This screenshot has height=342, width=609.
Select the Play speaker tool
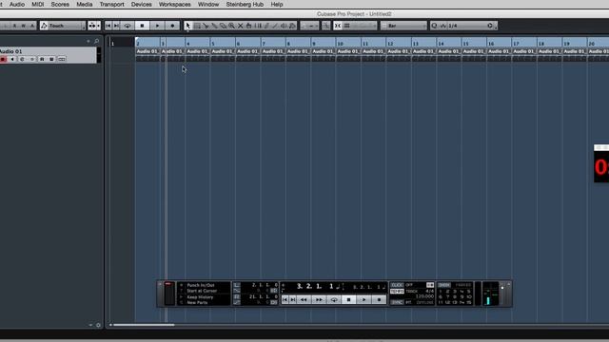pos(284,26)
